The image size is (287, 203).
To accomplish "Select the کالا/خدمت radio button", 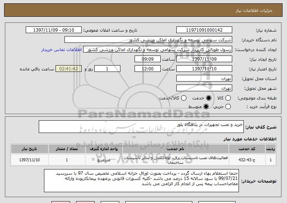I will [x=184, y=98].
